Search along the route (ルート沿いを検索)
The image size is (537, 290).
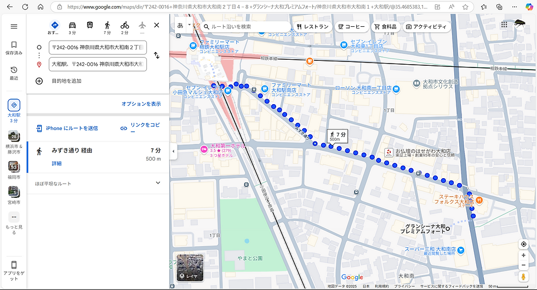click(x=245, y=26)
